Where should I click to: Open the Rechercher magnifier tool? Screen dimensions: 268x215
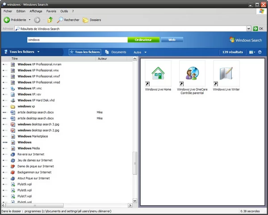click(x=68, y=20)
